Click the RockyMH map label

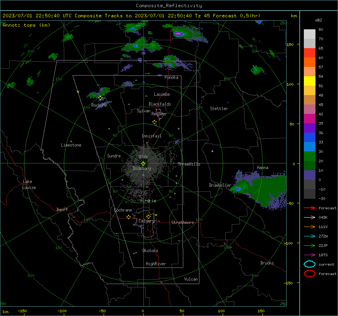(99, 105)
